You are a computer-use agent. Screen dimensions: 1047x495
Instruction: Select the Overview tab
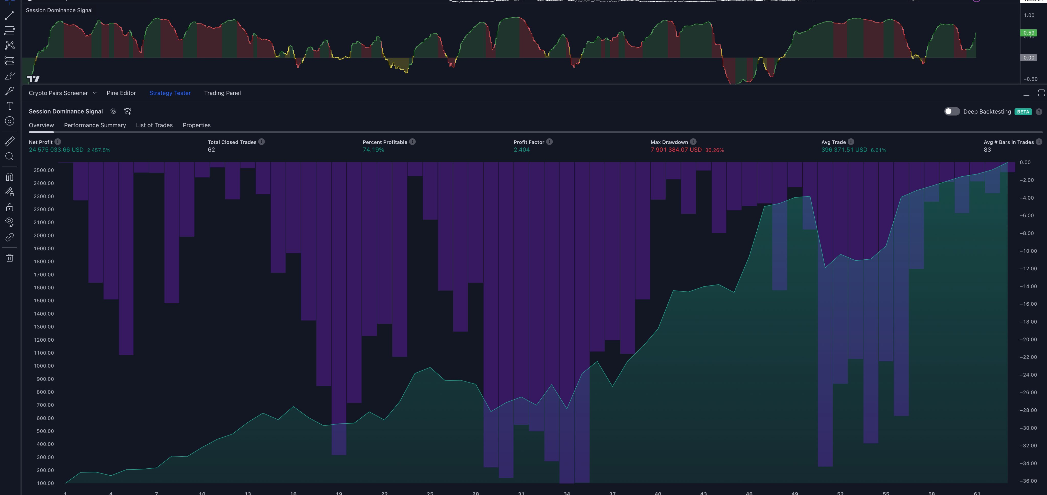pyautogui.click(x=41, y=125)
